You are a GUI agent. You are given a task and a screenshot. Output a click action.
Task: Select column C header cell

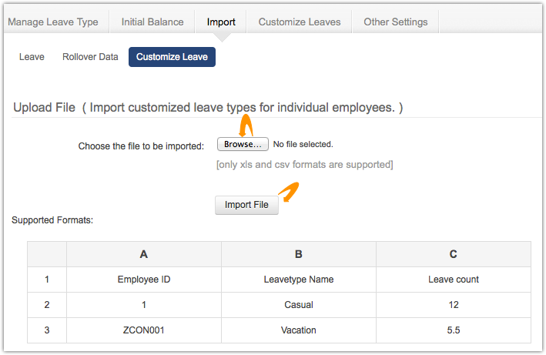(453, 254)
